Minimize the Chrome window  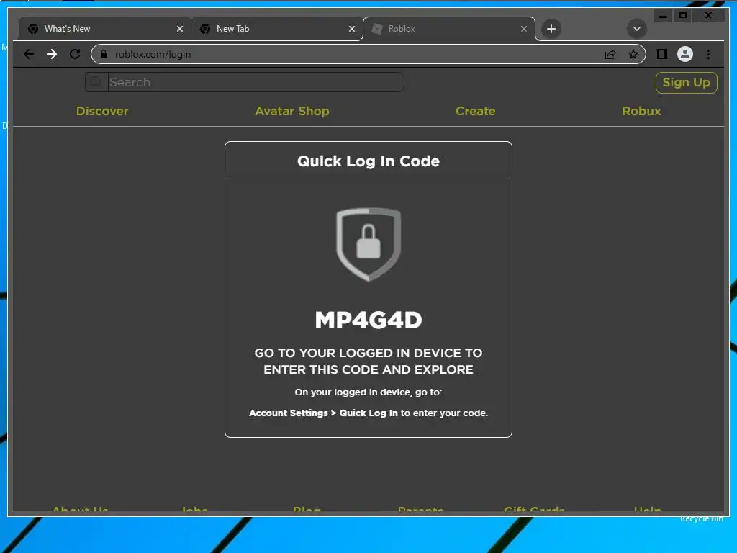tap(663, 16)
